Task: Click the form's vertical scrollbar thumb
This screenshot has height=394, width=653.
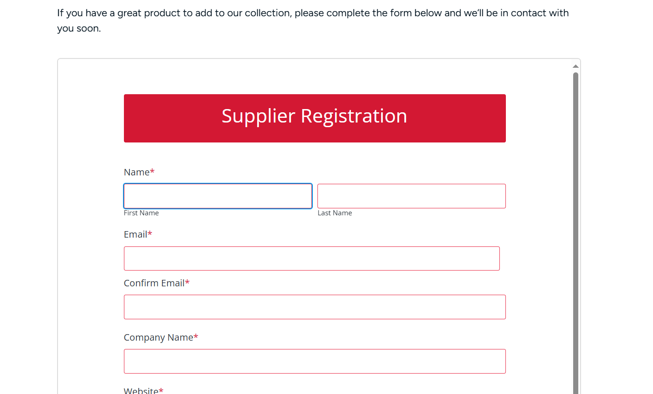Action: click(x=575, y=233)
